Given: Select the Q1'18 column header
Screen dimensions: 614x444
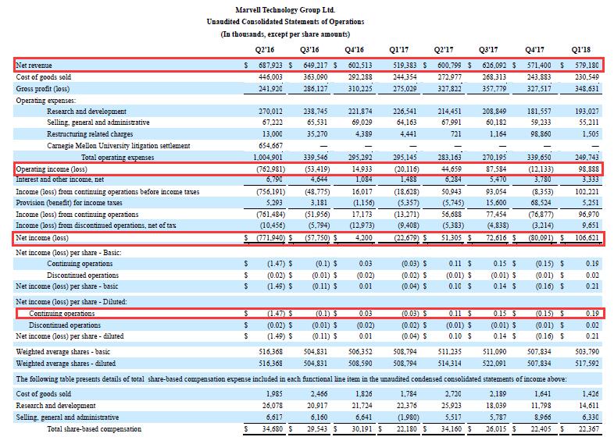Looking at the screenshot, I should (580, 50).
